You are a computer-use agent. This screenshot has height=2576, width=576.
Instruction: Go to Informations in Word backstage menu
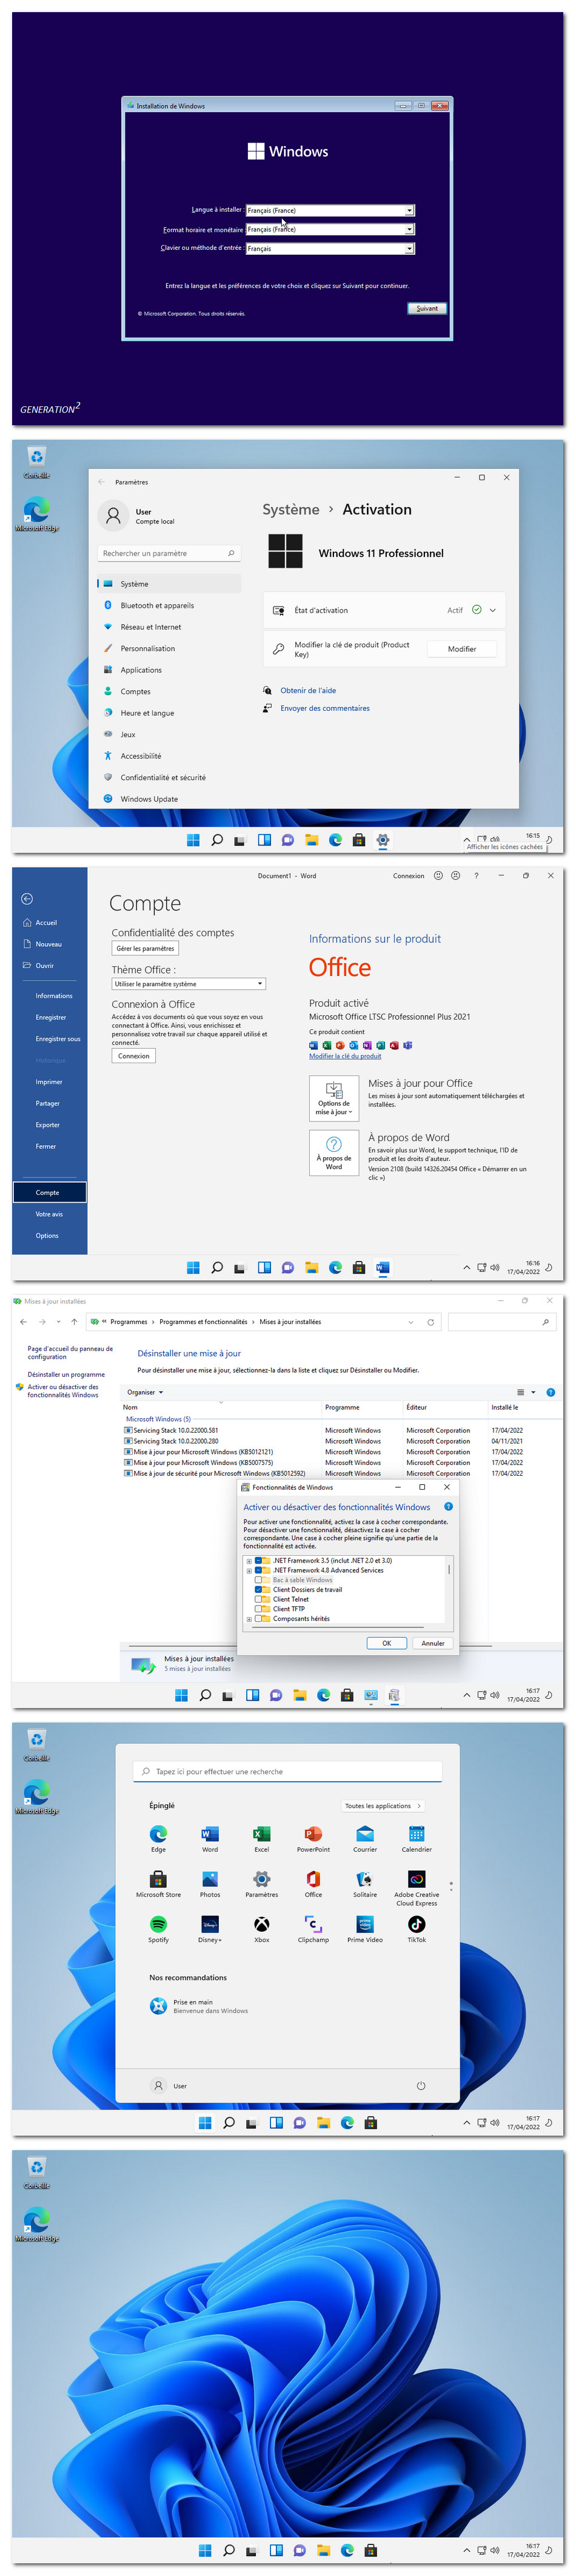[54, 996]
